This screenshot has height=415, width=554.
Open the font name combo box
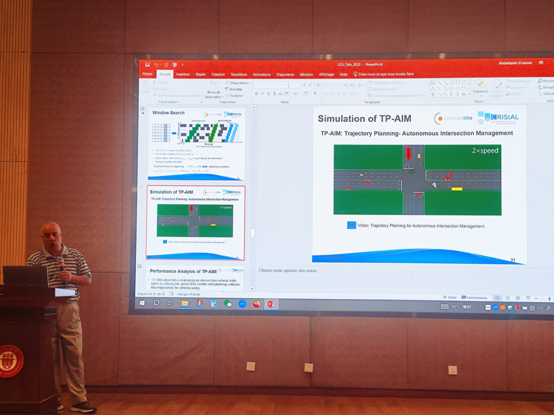coord(270,85)
